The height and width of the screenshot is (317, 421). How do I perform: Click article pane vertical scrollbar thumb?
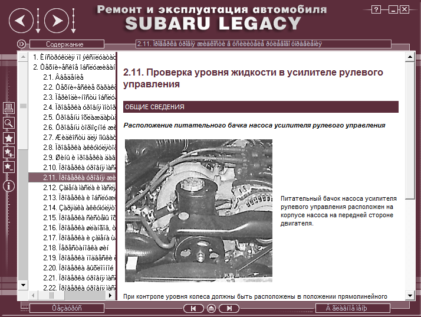[410, 130]
